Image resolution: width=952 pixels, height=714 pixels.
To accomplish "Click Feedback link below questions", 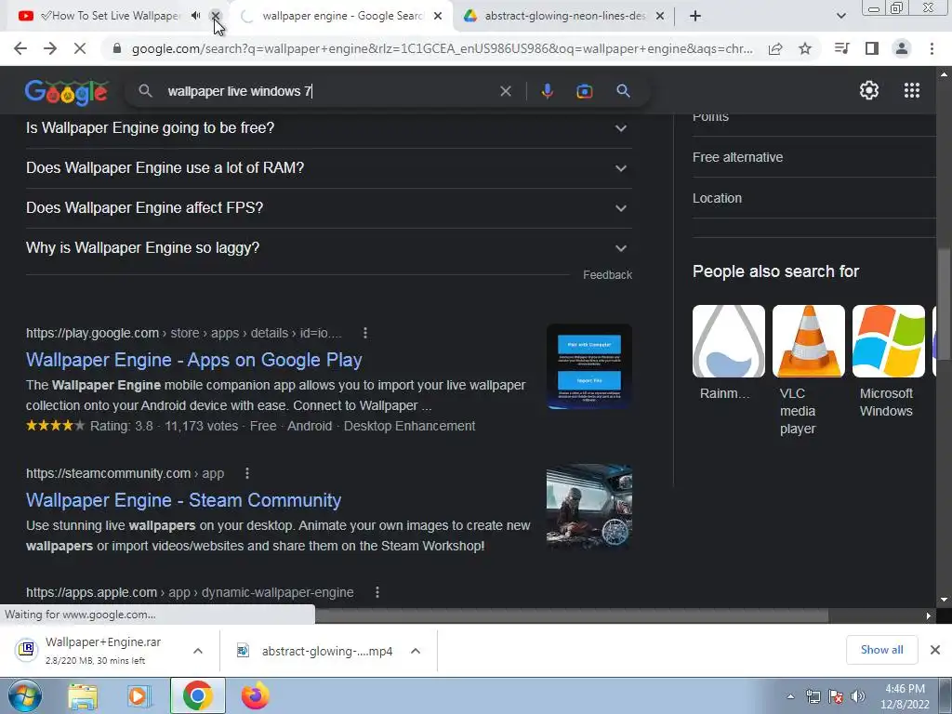I will click(x=607, y=275).
